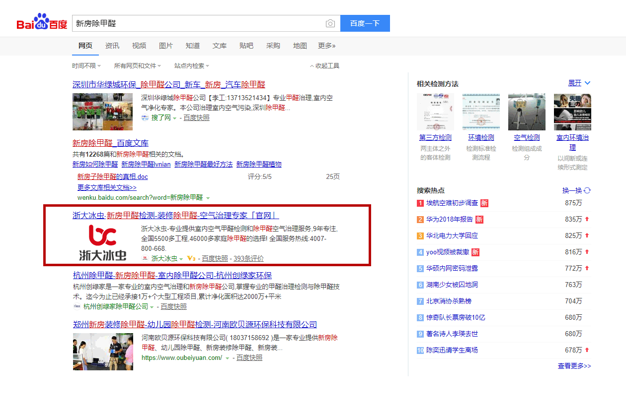626x408 pixels.
Task: Open hot search 华硕内网密码泄露
Action: tap(452, 268)
